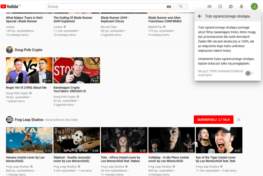Click 'Kanał polecany dla Ciebie' label

(61, 120)
